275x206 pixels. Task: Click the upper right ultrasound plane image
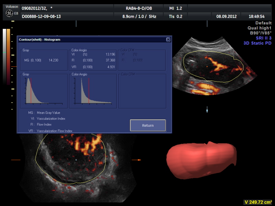pos(214,66)
